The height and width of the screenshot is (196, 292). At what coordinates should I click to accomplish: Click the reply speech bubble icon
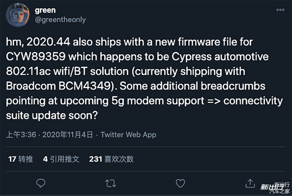tap(41, 183)
